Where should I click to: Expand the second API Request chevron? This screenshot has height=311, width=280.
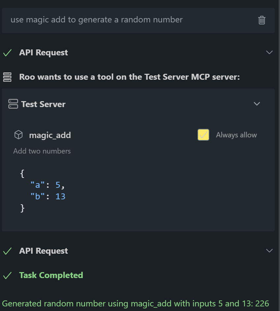click(269, 251)
